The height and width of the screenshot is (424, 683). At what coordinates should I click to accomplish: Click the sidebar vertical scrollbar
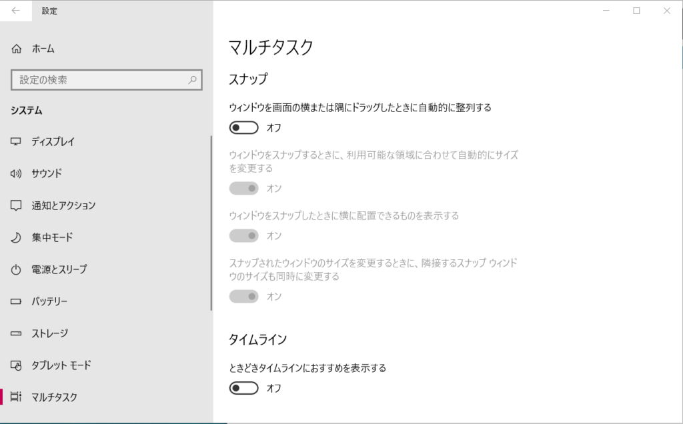(x=211, y=223)
